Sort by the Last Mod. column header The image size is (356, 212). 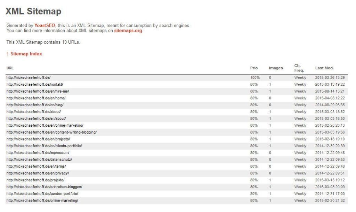tap(324, 68)
